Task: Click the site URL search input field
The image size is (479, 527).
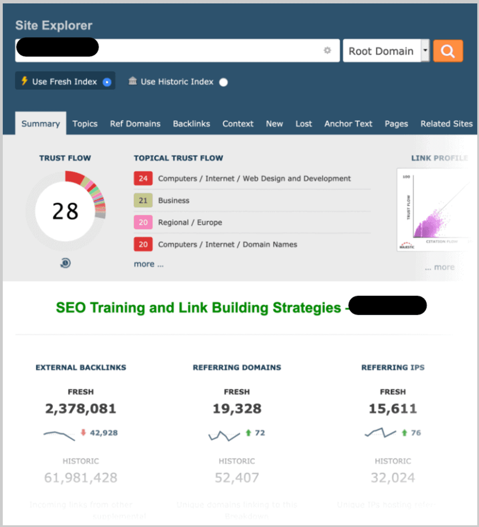Action: [x=178, y=50]
